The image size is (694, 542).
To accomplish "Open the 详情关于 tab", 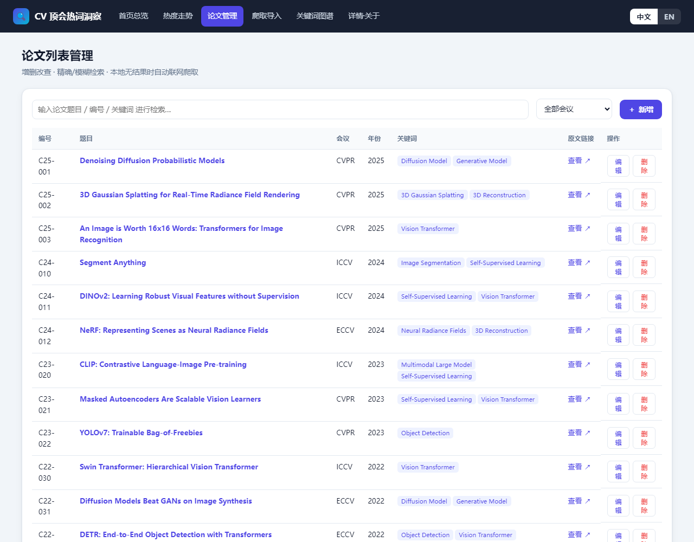I will pyautogui.click(x=364, y=16).
